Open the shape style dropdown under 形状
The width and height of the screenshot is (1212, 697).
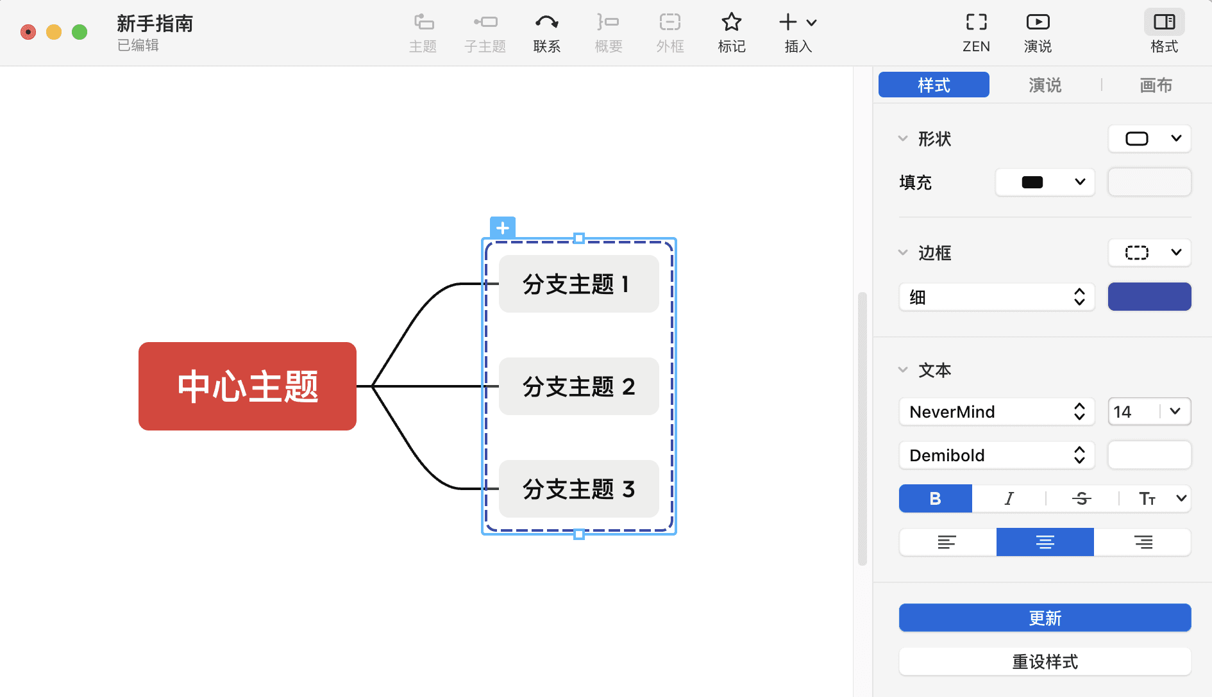pos(1149,138)
